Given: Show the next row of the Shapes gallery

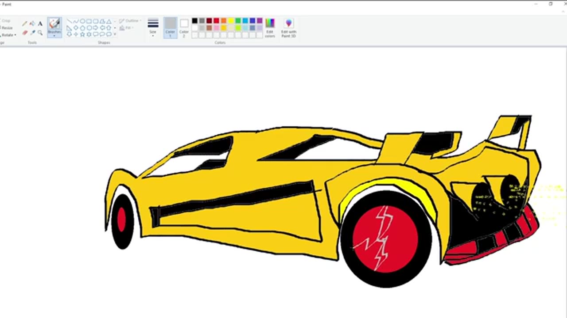Looking at the screenshot, I should point(115,28).
